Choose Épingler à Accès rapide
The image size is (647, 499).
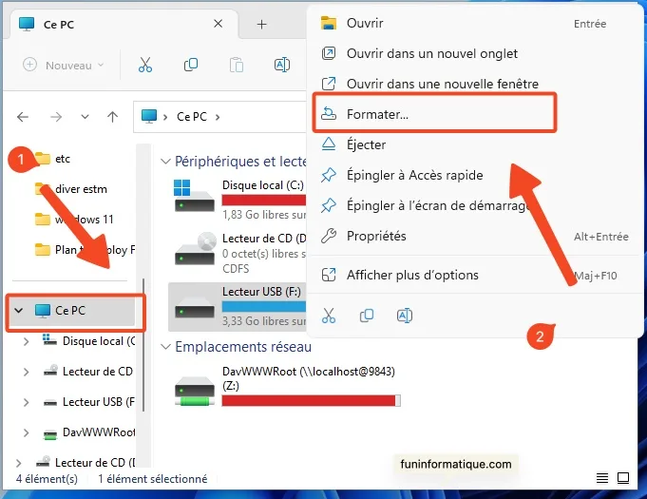[474, 175]
